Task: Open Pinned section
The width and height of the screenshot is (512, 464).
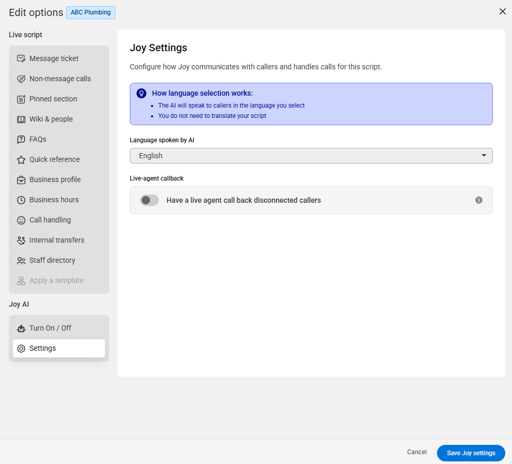Action: [x=59, y=99]
